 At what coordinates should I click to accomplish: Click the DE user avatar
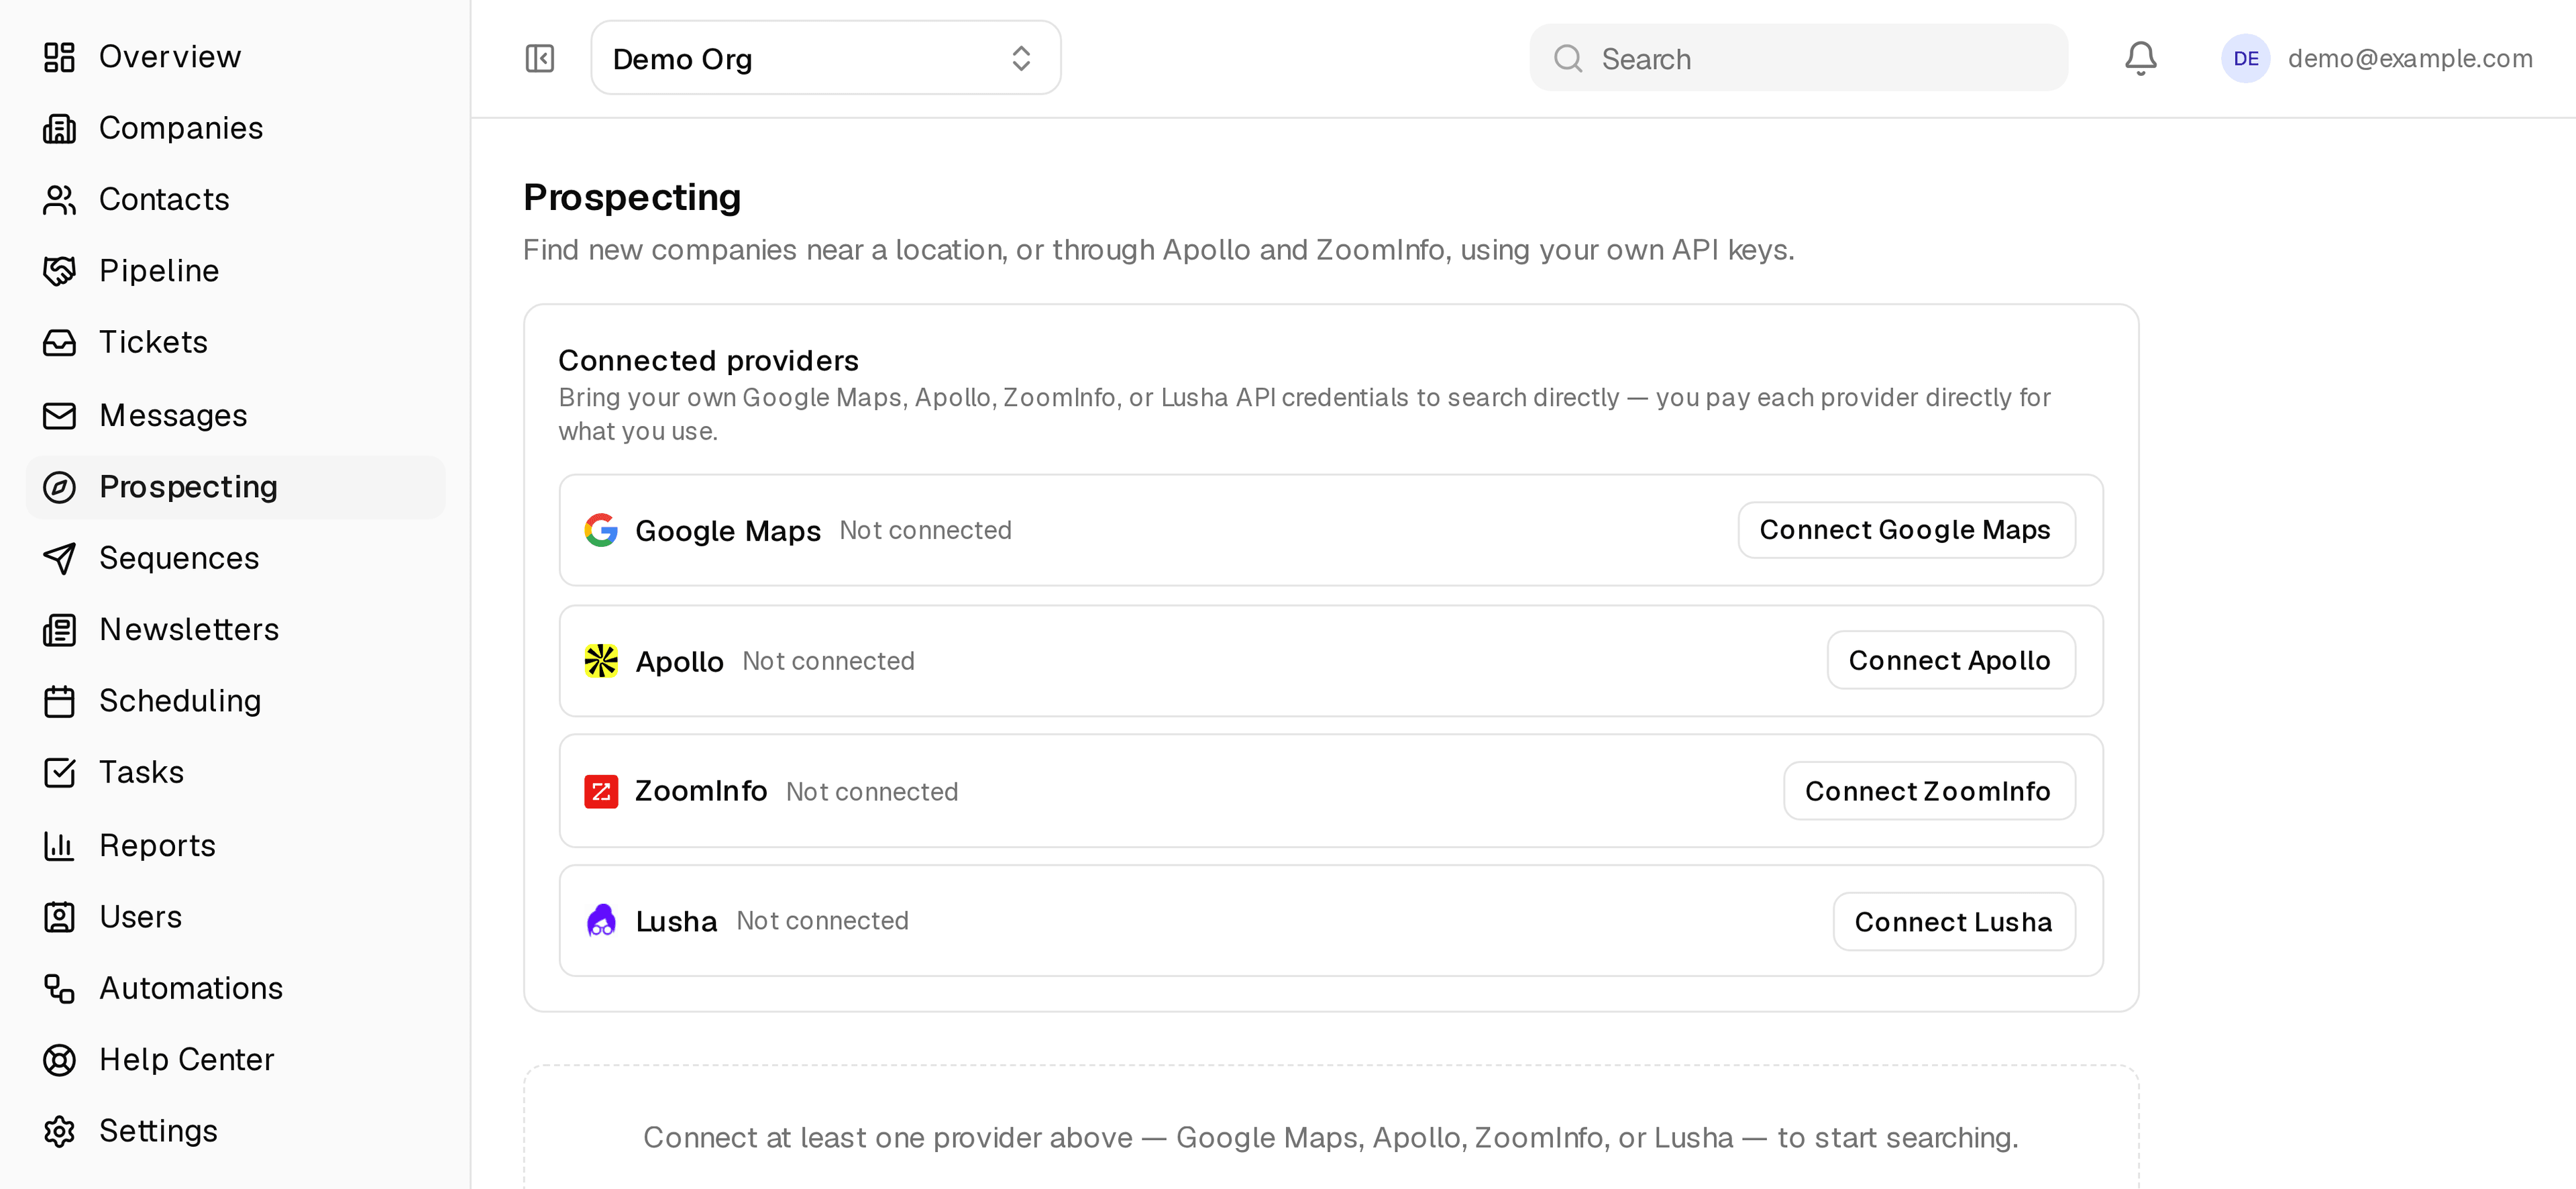pos(2245,58)
